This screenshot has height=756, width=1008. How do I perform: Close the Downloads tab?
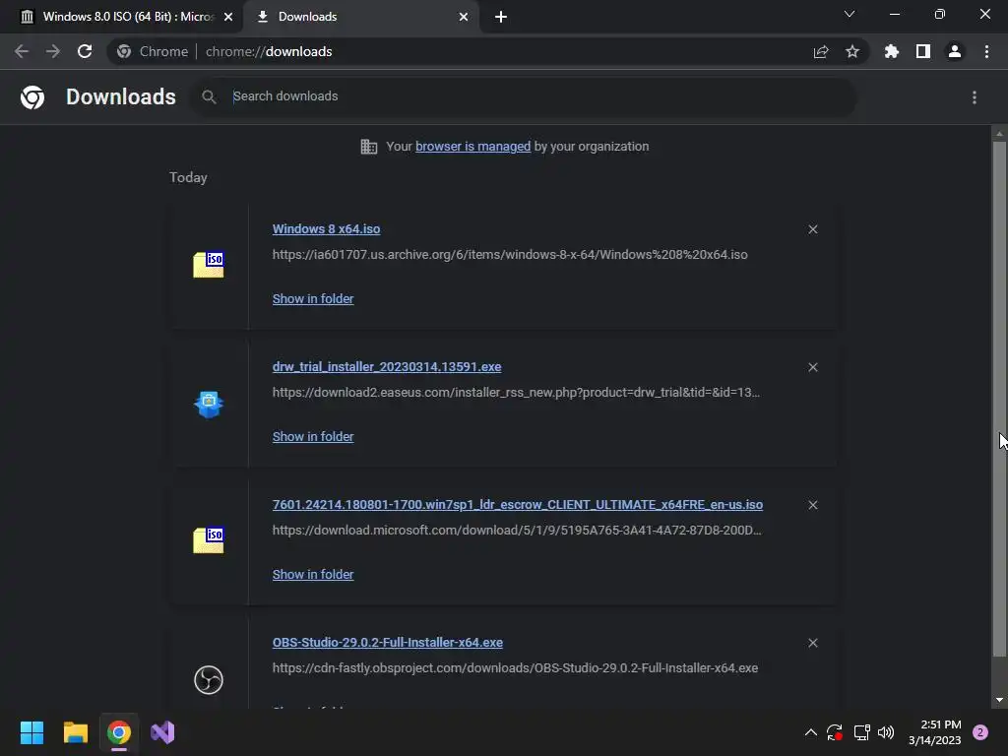click(x=464, y=17)
